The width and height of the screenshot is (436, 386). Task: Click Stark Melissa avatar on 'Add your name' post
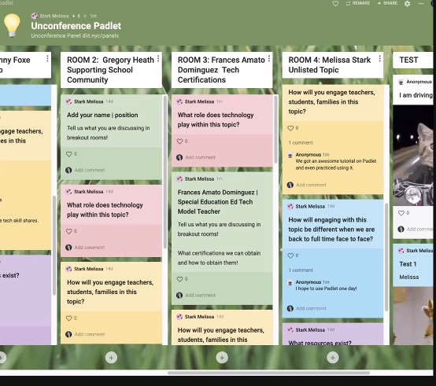[x=68, y=101]
